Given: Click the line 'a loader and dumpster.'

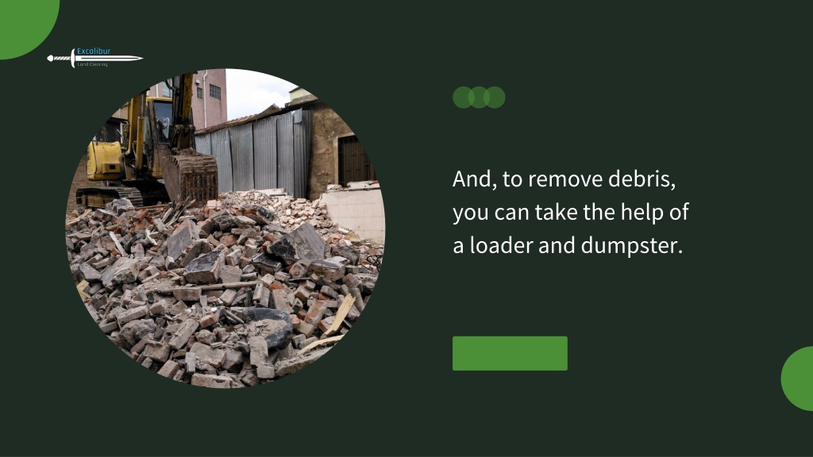Looking at the screenshot, I should pos(568,246).
